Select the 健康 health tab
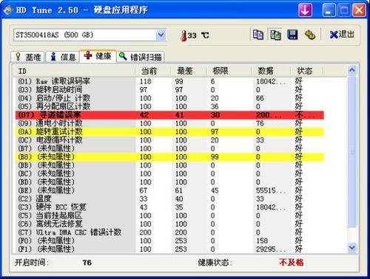 pos(98,56)
